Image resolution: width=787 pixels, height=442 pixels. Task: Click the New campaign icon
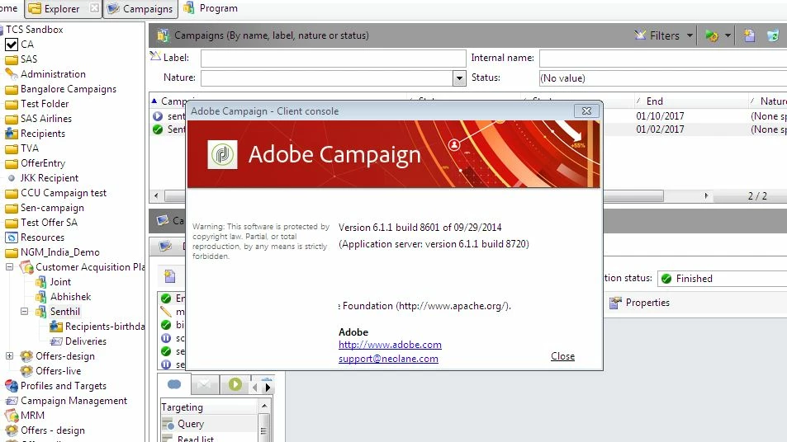pyautogui.click(x=749, y=35)
